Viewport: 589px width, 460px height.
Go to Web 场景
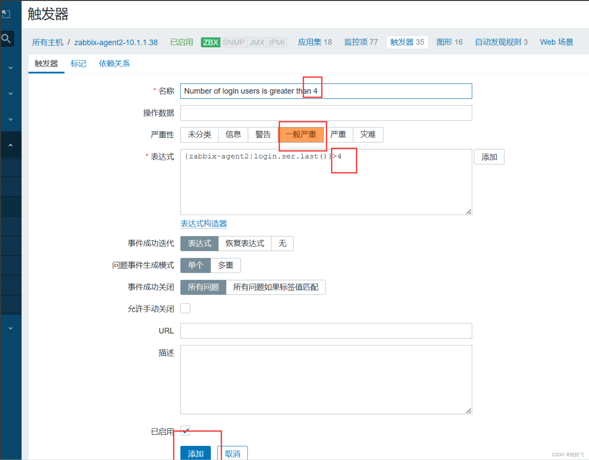pyautogui.click(x=556, y=42)
